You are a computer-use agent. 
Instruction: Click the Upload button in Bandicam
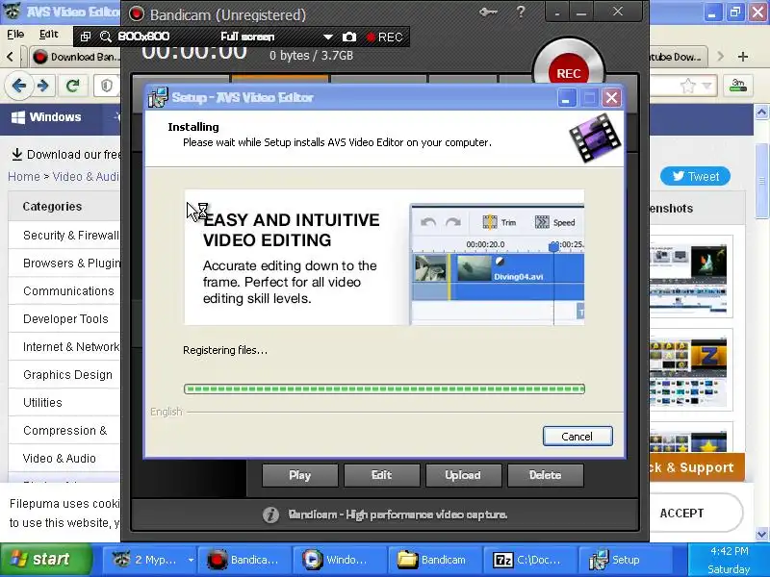[463, 475]
